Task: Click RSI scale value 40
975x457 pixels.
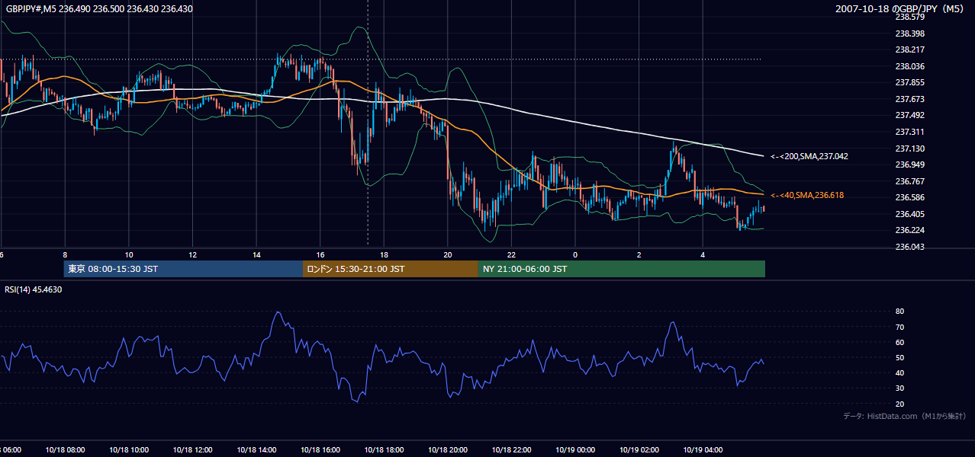Action: pos(899,372)
